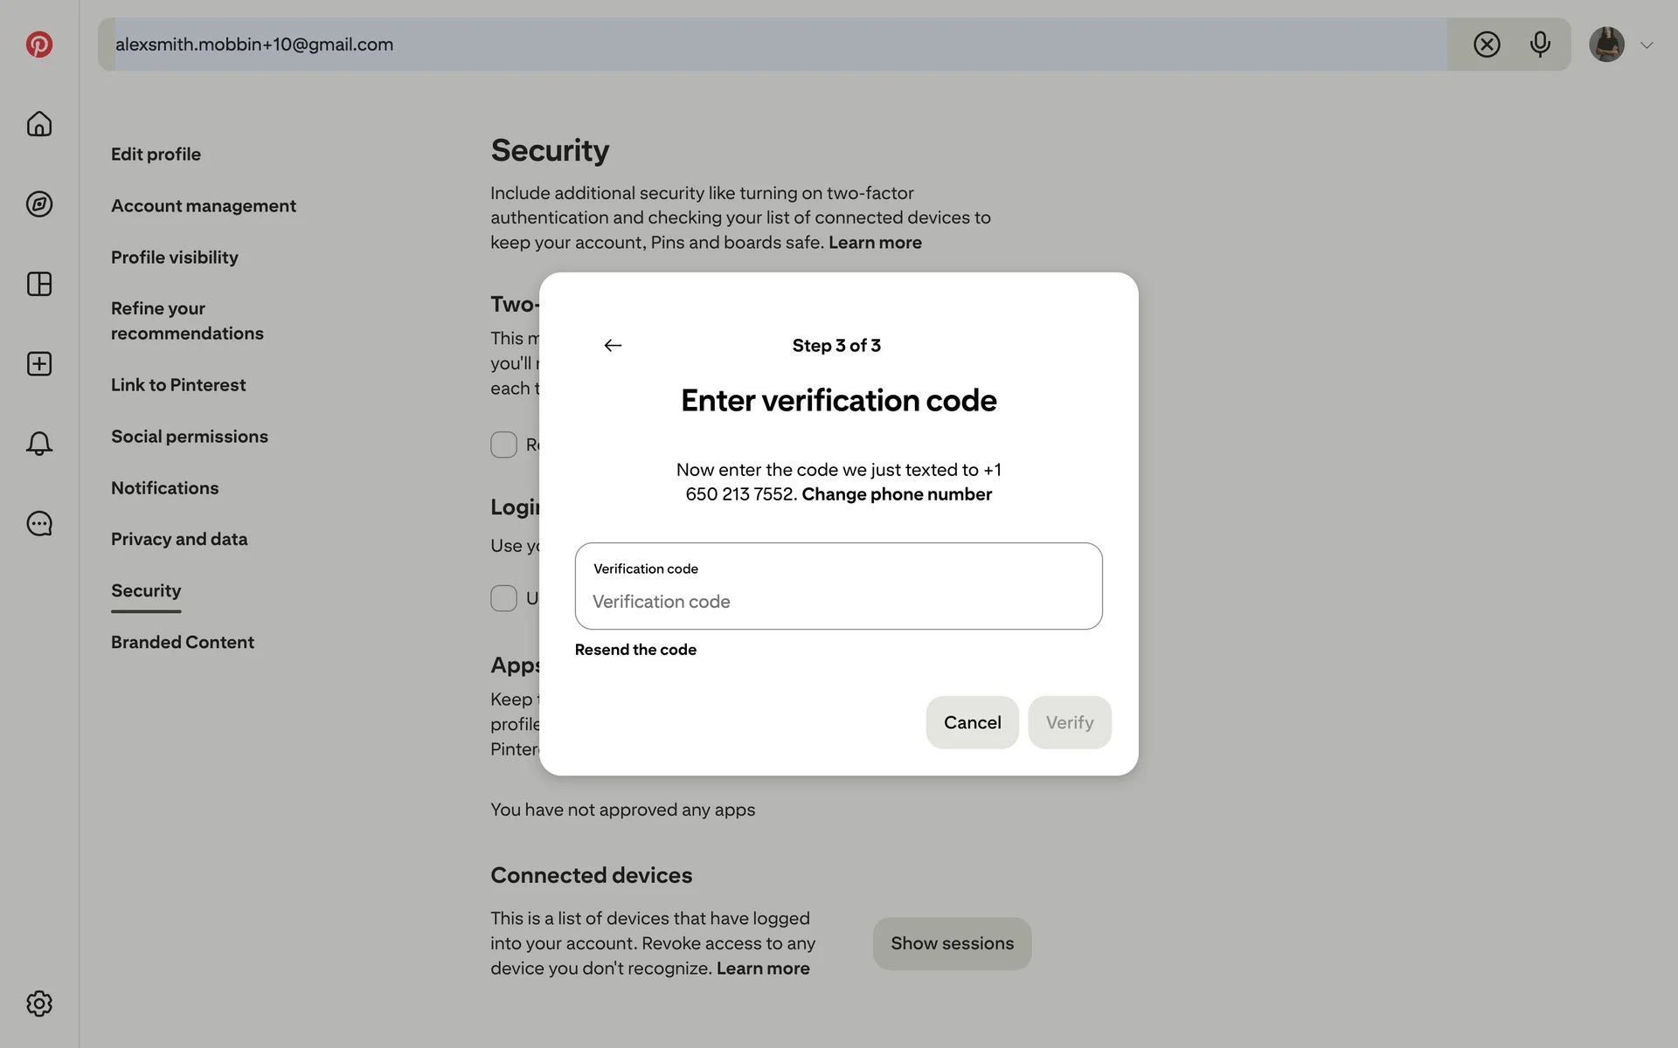Open the Explore compass icon
The height and width of the screenshot is (1048, 1678).
[39, 204]
